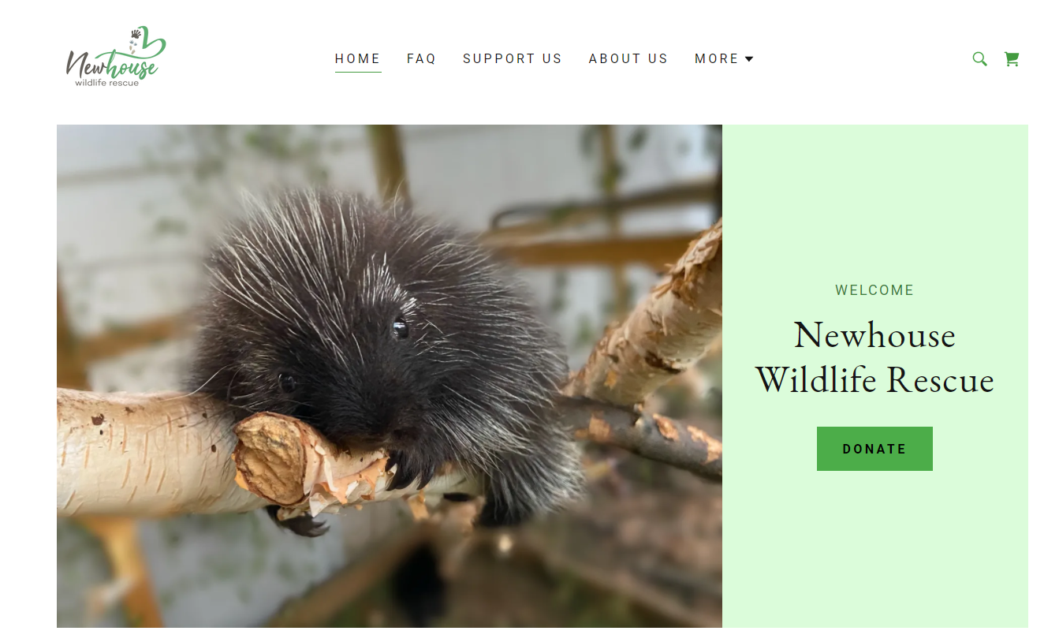1059x642 pixels.
Task: Click the underline beneath HOME
Action: (x=358, y=72)
